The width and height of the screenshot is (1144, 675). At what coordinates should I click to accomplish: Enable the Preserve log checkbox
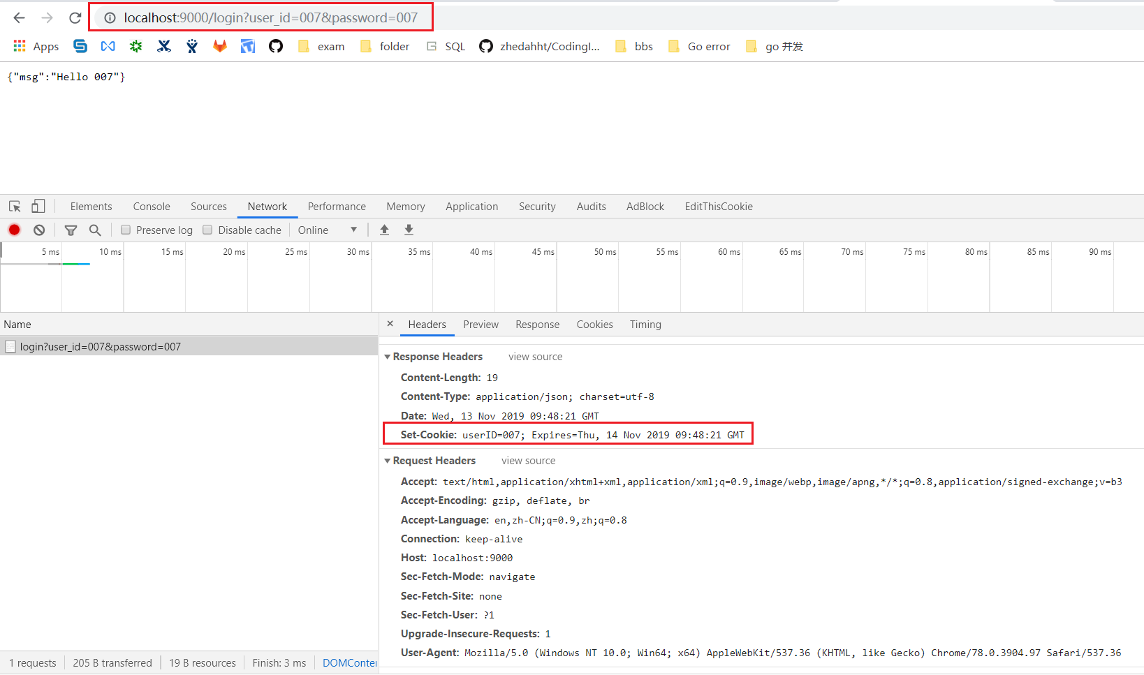click(x=126, y=230)
